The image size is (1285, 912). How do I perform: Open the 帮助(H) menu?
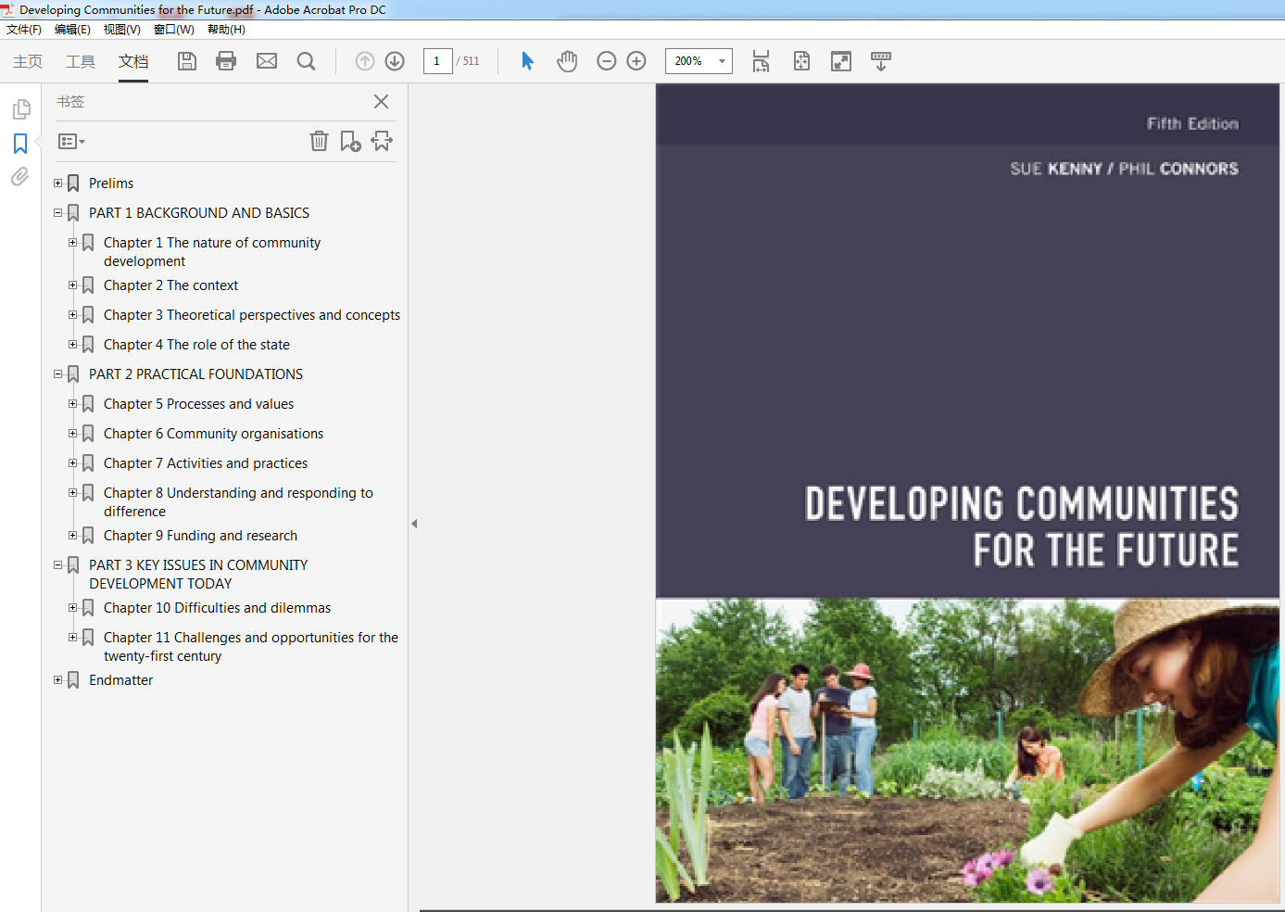tap(226, 30)
